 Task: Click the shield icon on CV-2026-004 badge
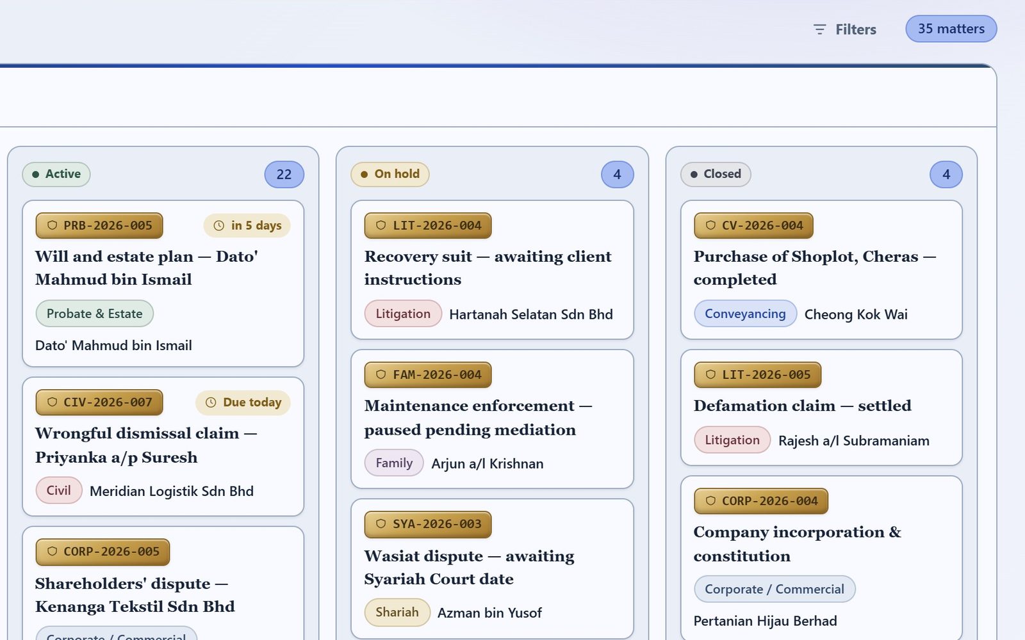[710, 225]
